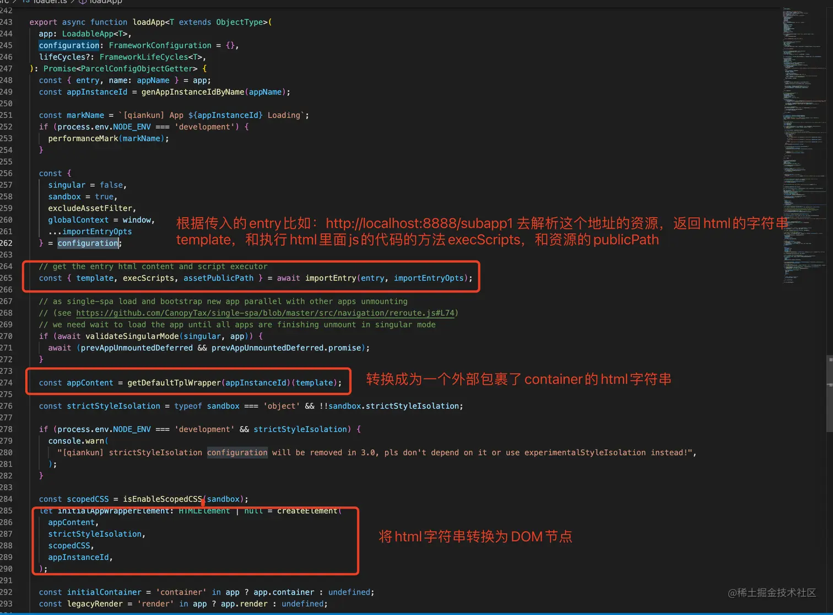The image size is (833, 615).
Task: Click appInstanceId argument on line 289
Action: pyautogui.click(x=78, y=557)
